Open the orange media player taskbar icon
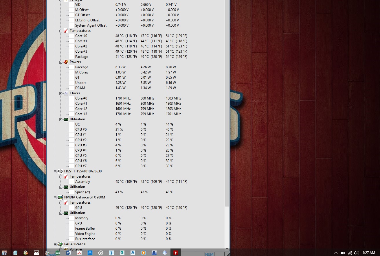The height and width of the screenshot is (256, 380). point(144,253)
